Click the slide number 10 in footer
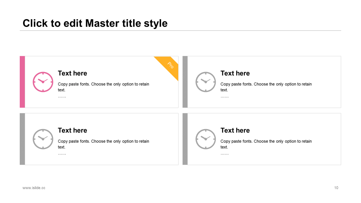Screen dimensions: 361x203 (336, 188)
